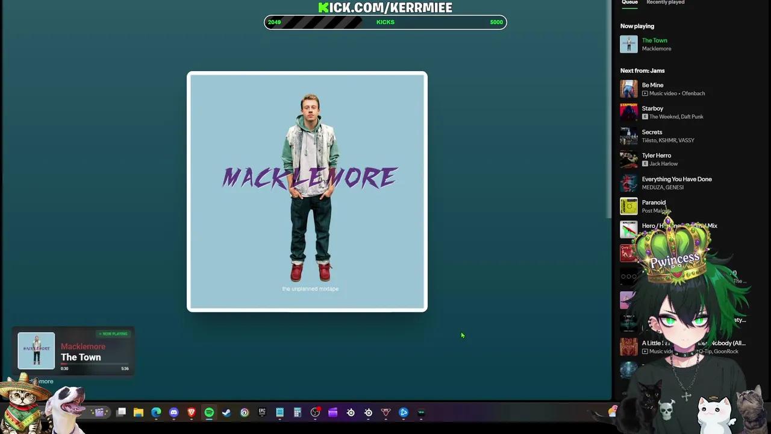Open the Steam client icon
The height and width of the screenshot is (434, 771).
[226, 412]
